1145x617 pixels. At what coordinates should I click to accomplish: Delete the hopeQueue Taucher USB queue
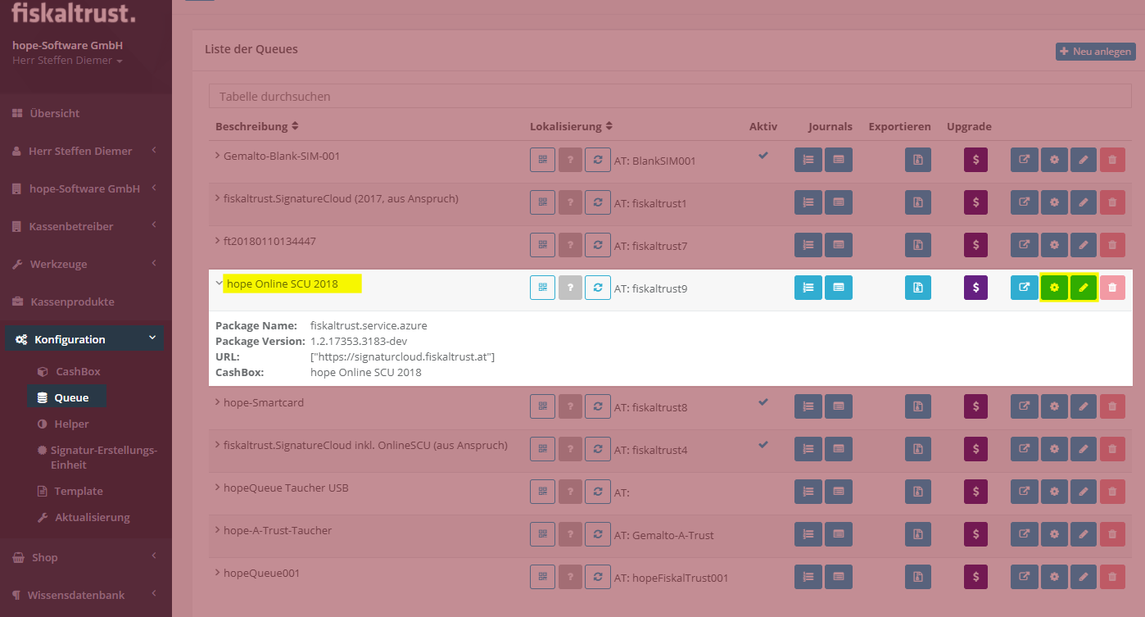[1112, 492]
